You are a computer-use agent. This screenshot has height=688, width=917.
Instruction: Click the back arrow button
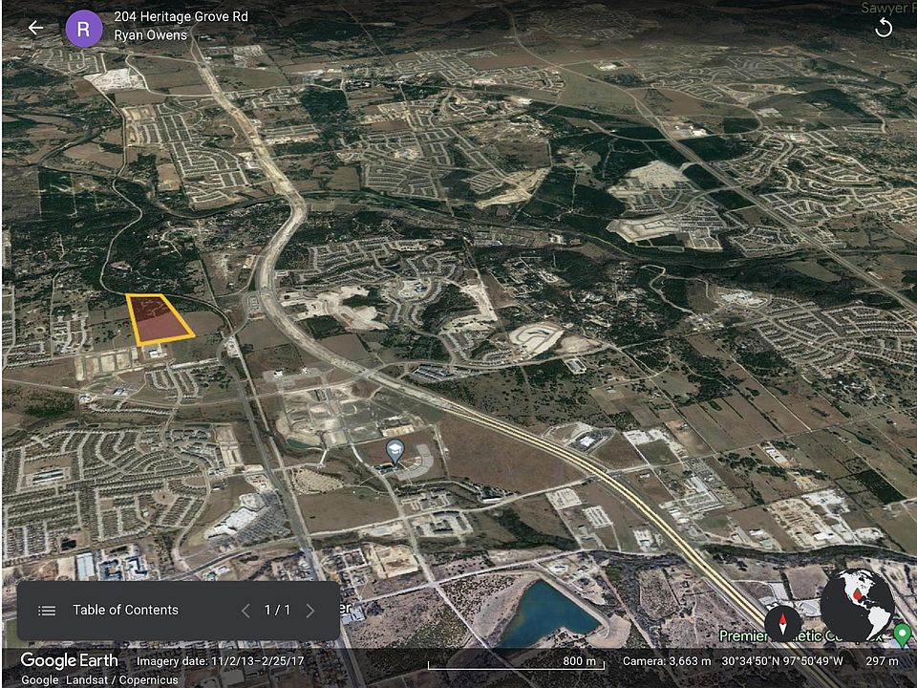click(35, 28)
